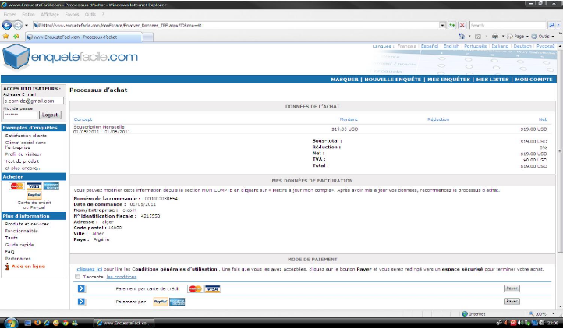The image size is (563, 329).
Task: Open the Print dropdown arrow
Action: point(503,37)
